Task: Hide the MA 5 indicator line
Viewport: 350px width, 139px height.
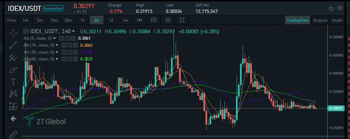Action: point(61,38)
